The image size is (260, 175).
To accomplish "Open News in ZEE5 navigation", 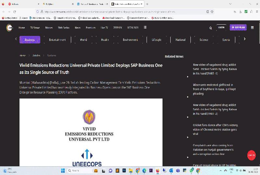I will tap(78, 28).
